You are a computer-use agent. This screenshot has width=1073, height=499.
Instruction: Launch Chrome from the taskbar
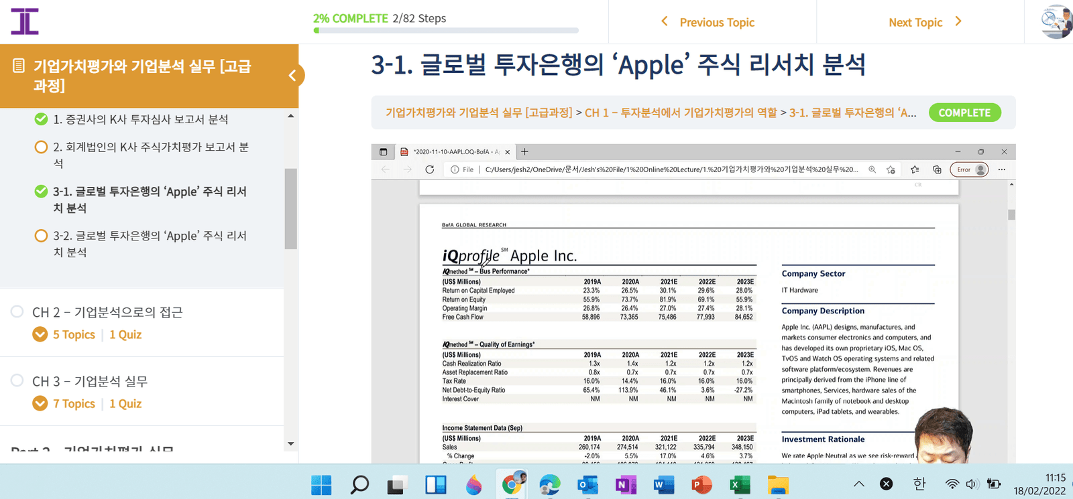click(512, 484)
